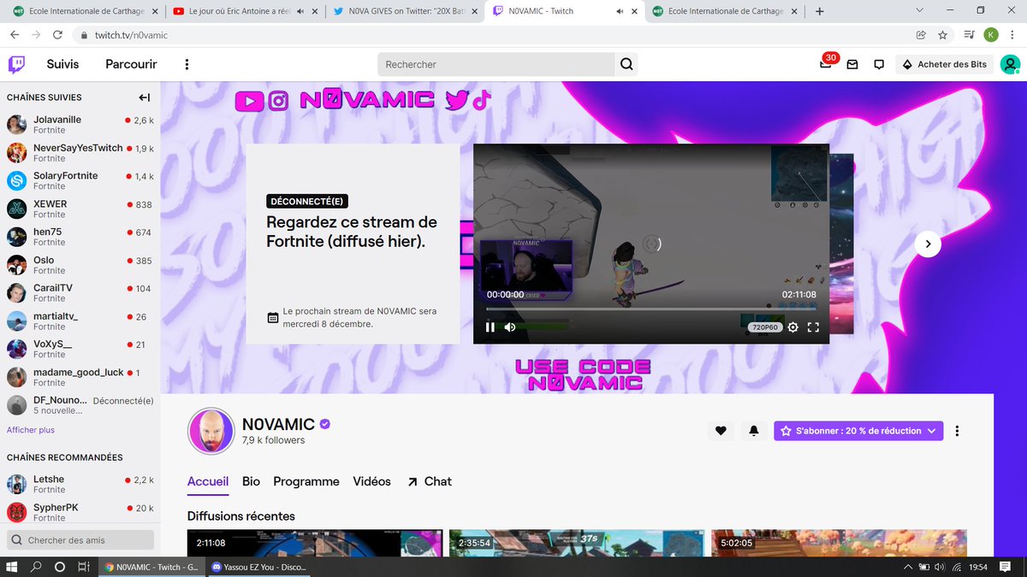
Task: Click the search magnifier button
Action: 626,64
